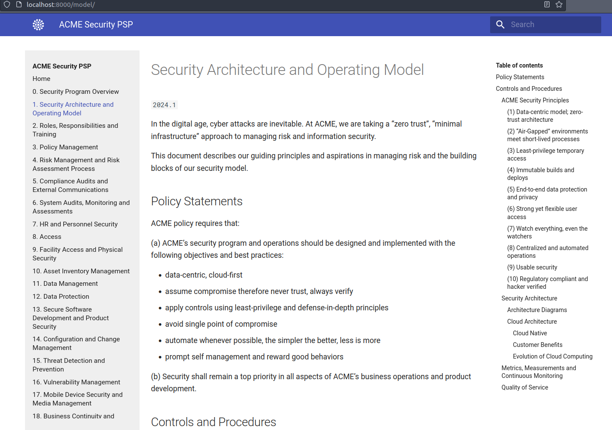Image resolution: width=612 pixels, height=430 pixels.
Task: Click the search magnifier icon
Action: pyautogui.click(x=500, y=25)
